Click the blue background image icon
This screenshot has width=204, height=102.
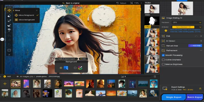[66, 68]
